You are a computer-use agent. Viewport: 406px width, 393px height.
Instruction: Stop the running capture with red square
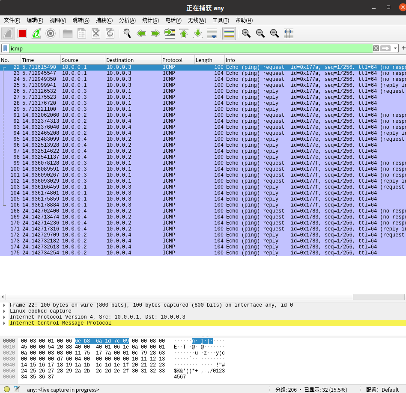[x=22, y=34]
